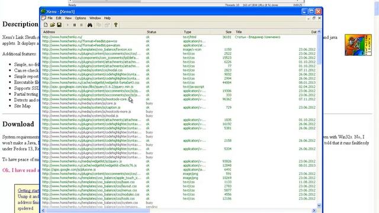The image size is (379, 213).
Task: Select the apis.google.com plusone.js row
Action: click(x=179, y=170)
